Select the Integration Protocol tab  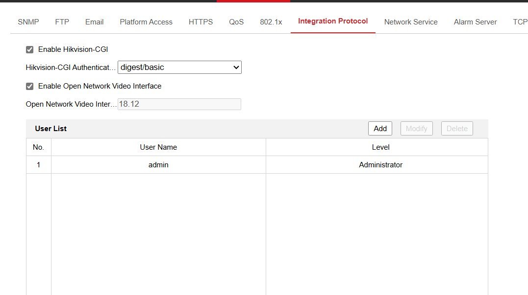tap(333, 22)
